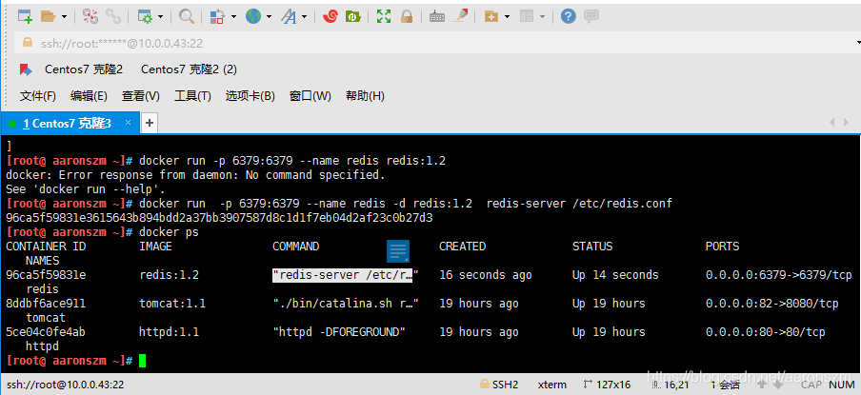Launch the green Xmanager folder icon
Screen dimensions: 861x395
click(x=352, y=16)
